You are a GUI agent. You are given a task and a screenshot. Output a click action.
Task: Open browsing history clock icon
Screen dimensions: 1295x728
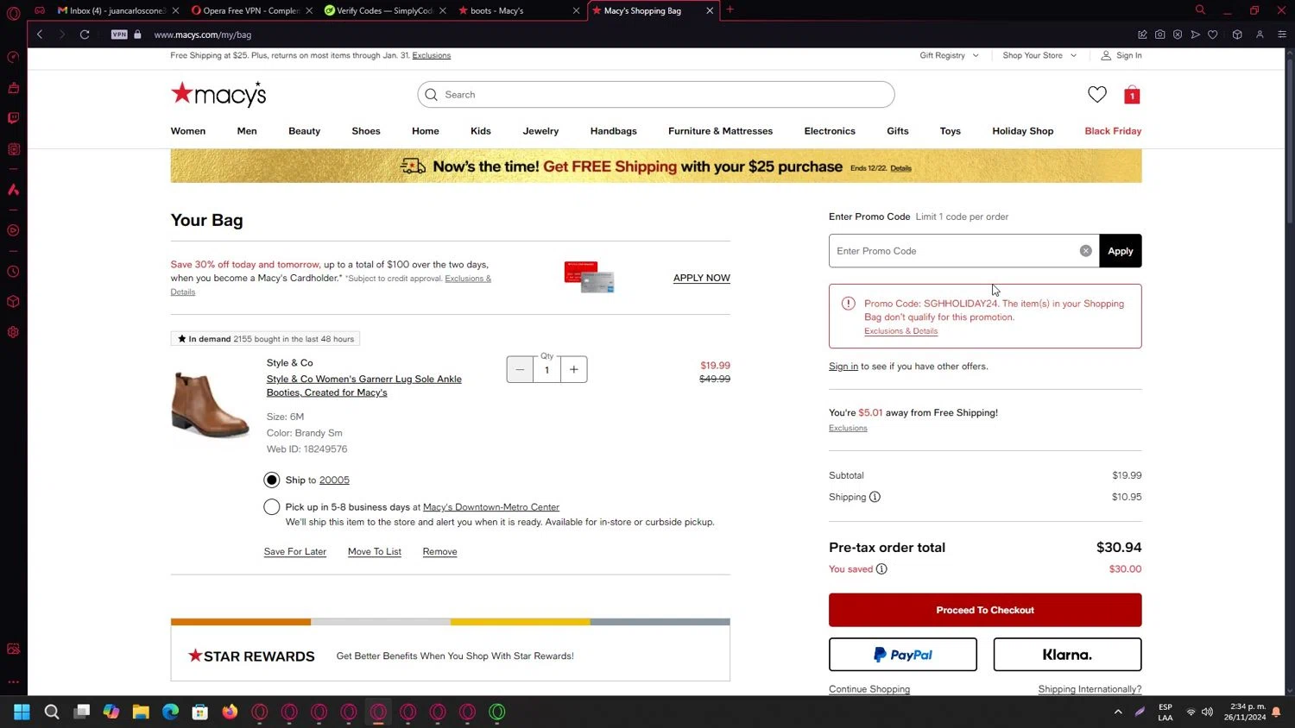(x=13, y=272)
